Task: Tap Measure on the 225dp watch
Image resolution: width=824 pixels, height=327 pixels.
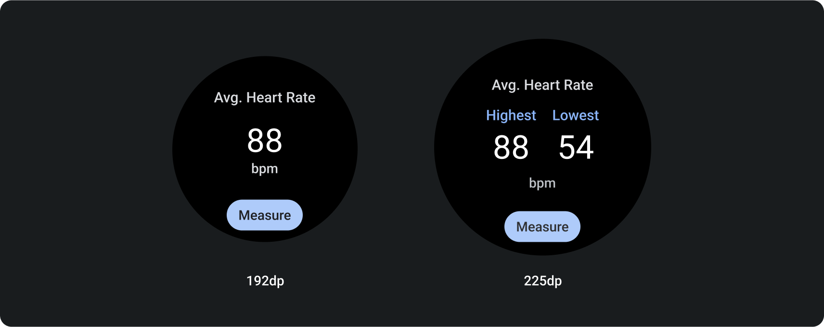Action: [542, 226]
